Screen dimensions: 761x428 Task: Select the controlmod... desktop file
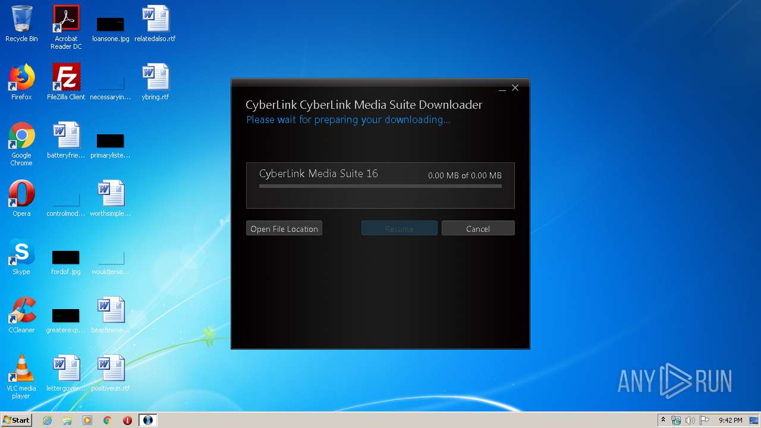pos(66,203)
